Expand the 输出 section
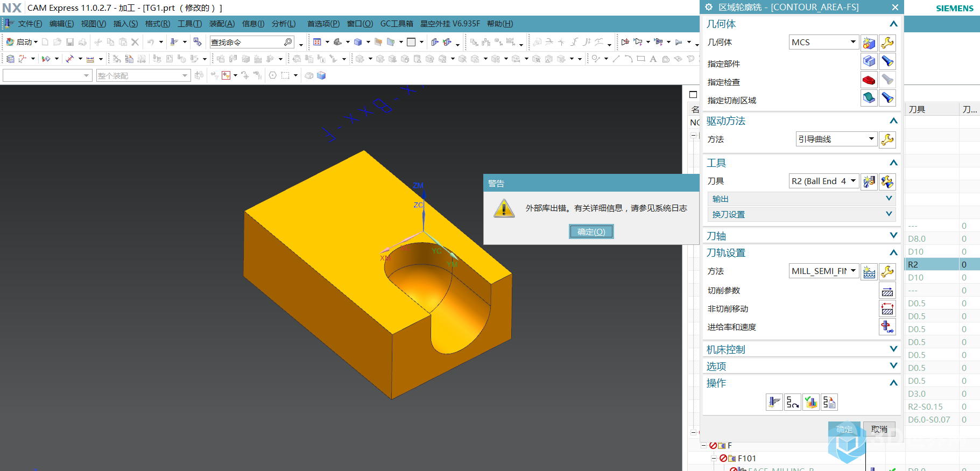 pyautogui.click(x=801, y=199)
